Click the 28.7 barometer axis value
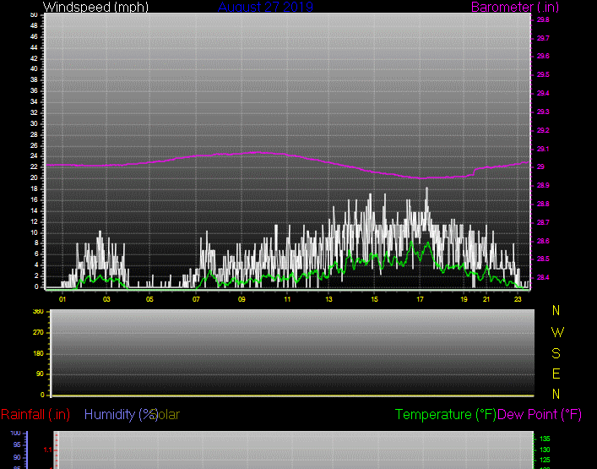This screenshot has width=597, height=469. click(543, 222)
